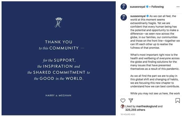This screenshot has height=116, width=182.
Task: Open the sussexroyal avatar in the post header
Action: (x=123, y=6)
